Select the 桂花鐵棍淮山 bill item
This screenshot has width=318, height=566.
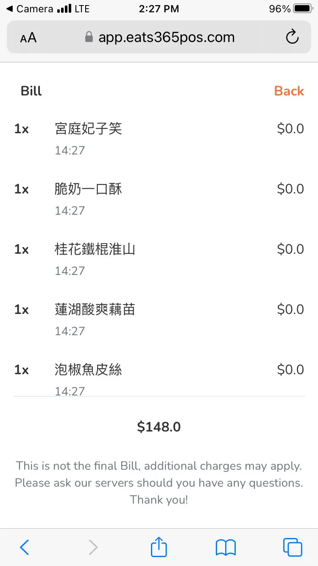[95, 249]
